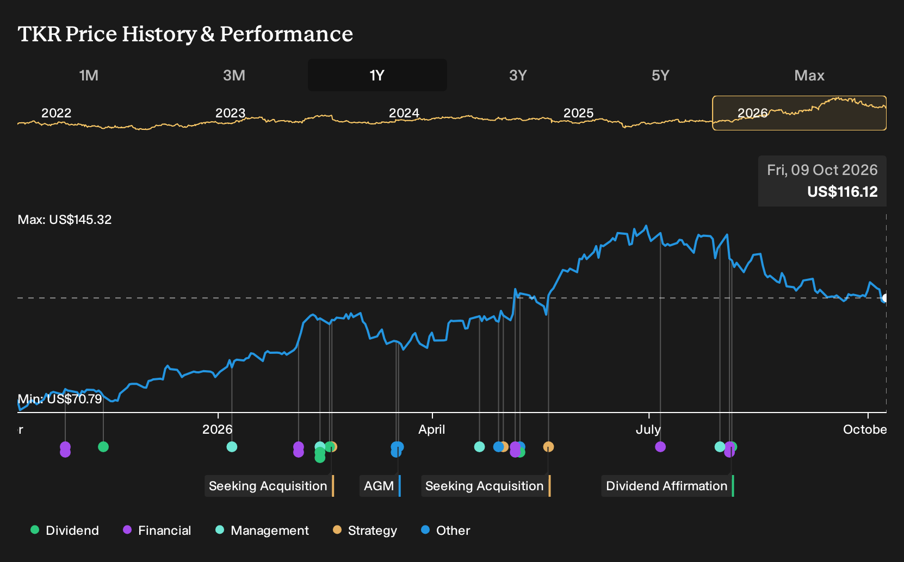Click the purple Financial marker below July

pyautogui.click(x=660, y=447)
